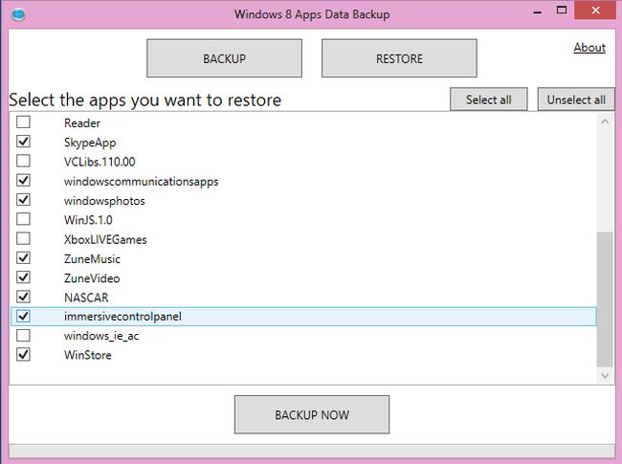Check the VCLibs.110.00 checkbox
This screenshot has width=622, height=464.
pos(23,161)
